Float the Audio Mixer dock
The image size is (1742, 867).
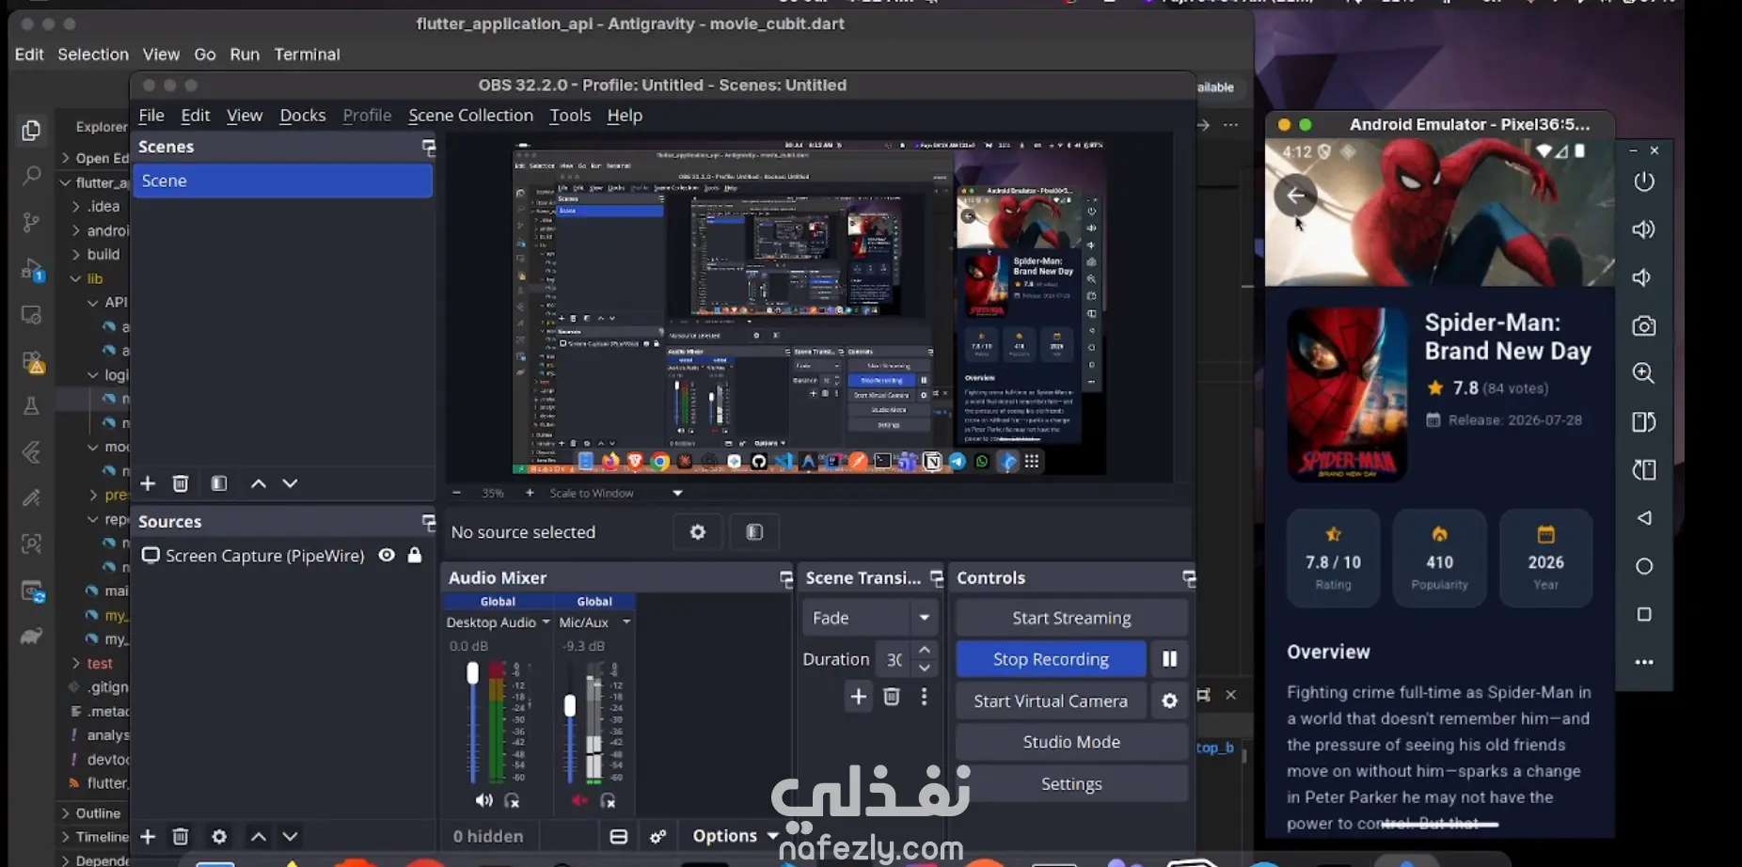coord(785,578)
